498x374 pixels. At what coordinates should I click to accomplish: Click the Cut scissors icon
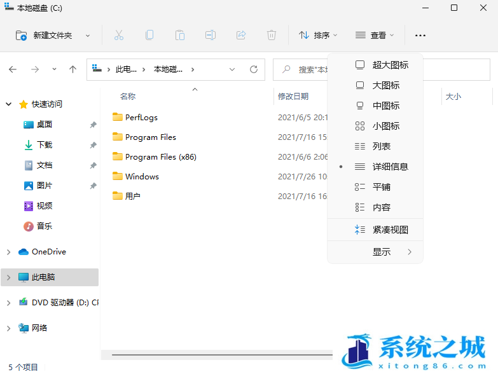(x=119, y=35)
